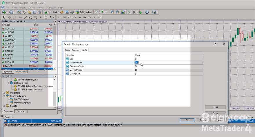Viewport: 255px width, 137px height.
Task: Toggle the Data Window crosshair-circle icon
Action: [x=24, y=12]
